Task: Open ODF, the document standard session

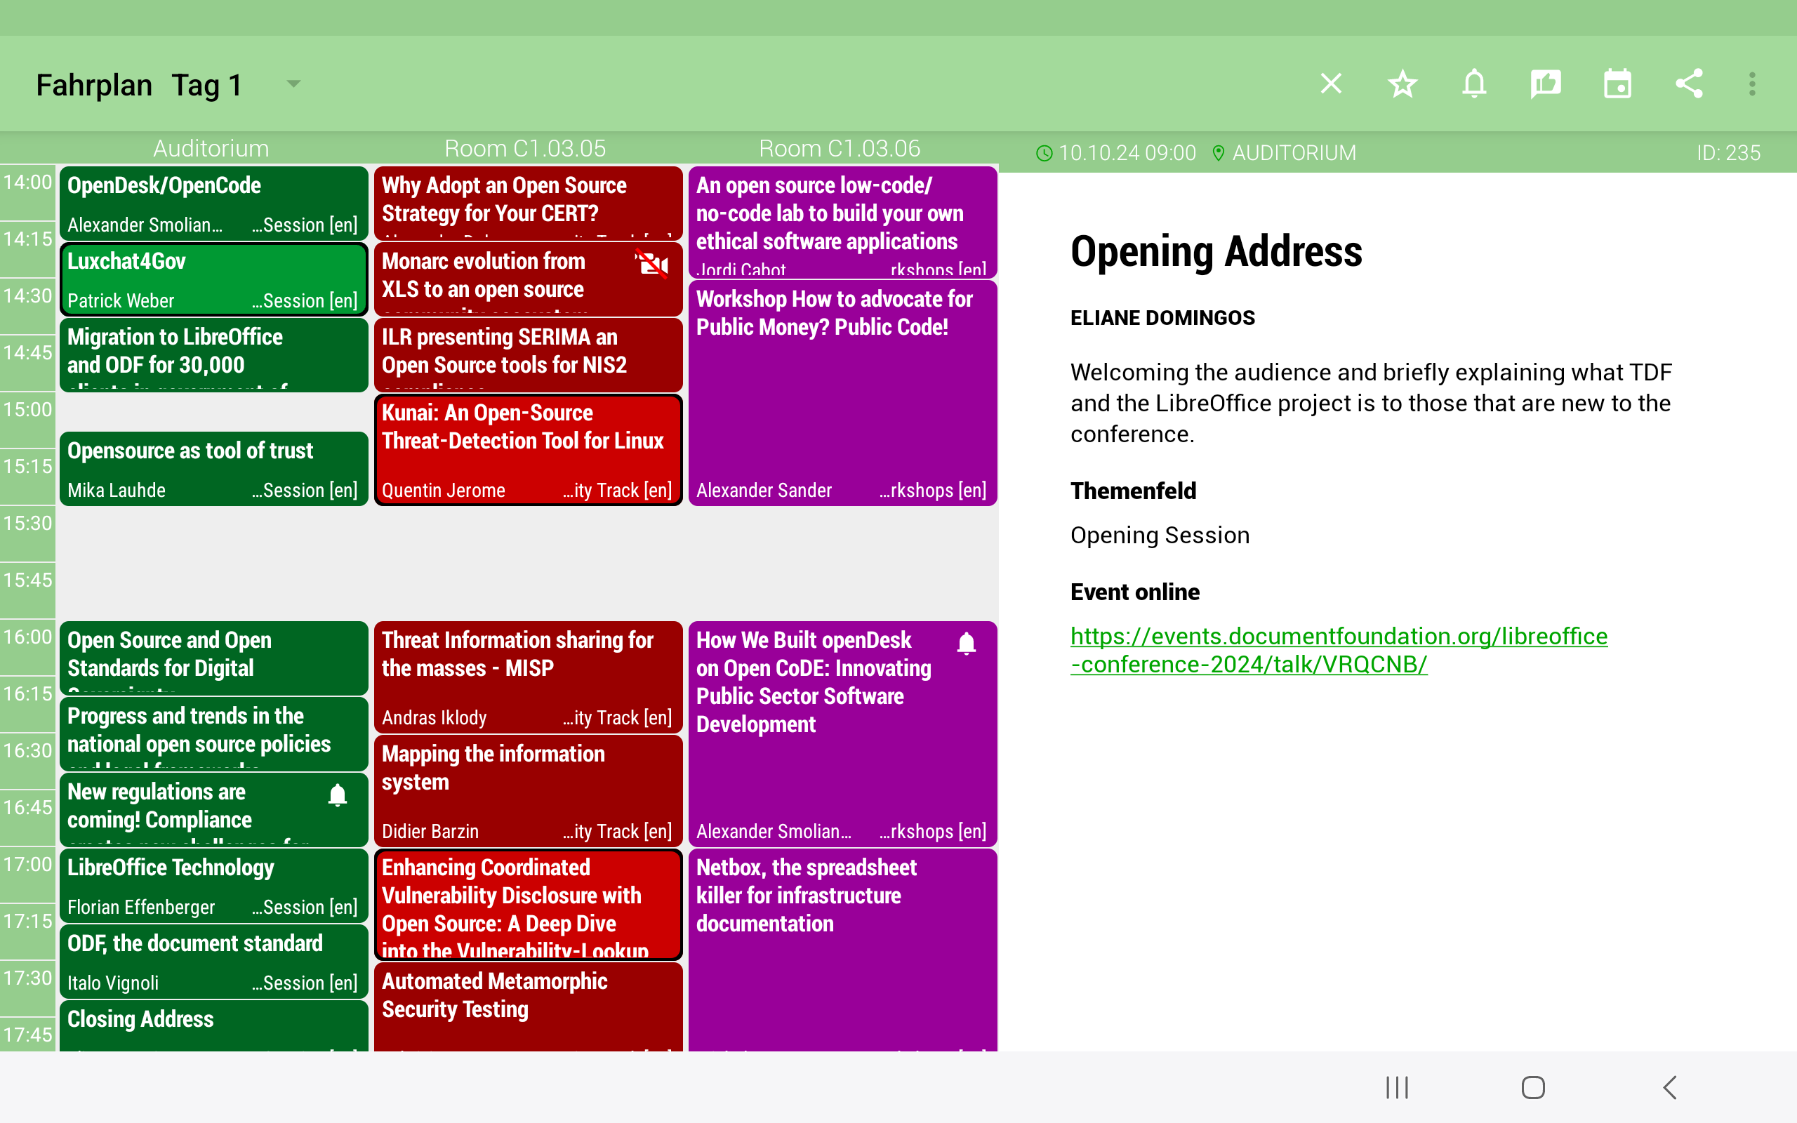Action: 214,961
